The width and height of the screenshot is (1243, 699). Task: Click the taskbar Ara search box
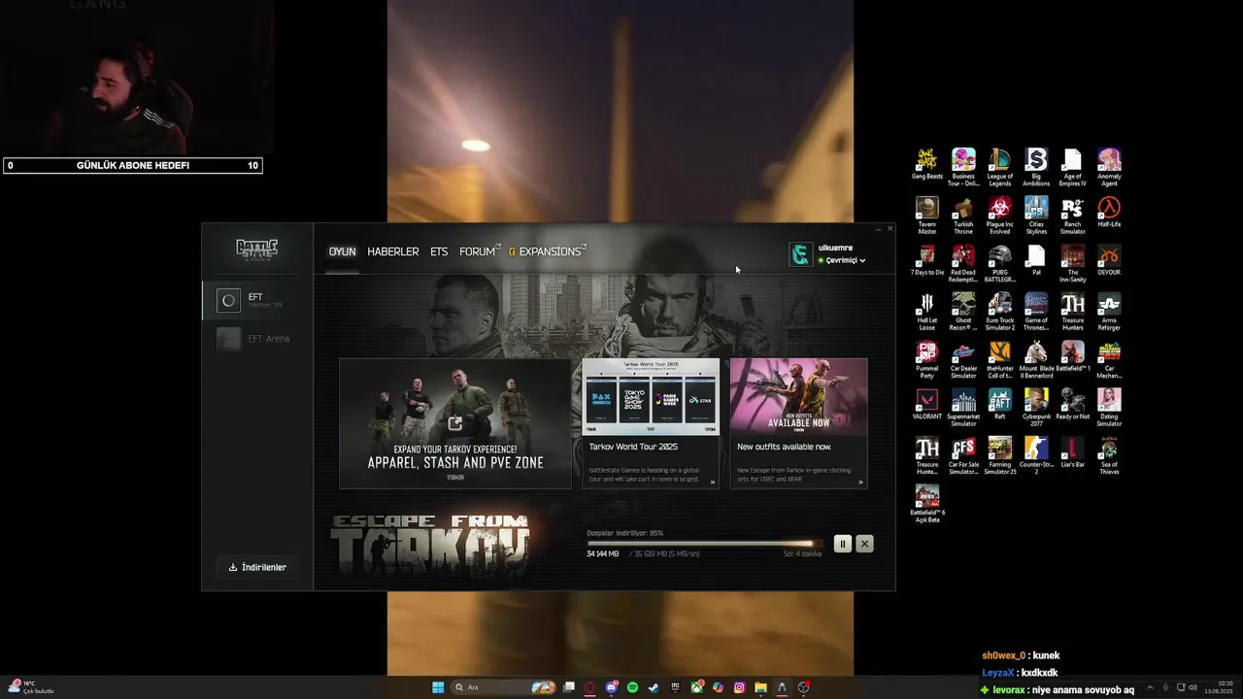[501, 687]
